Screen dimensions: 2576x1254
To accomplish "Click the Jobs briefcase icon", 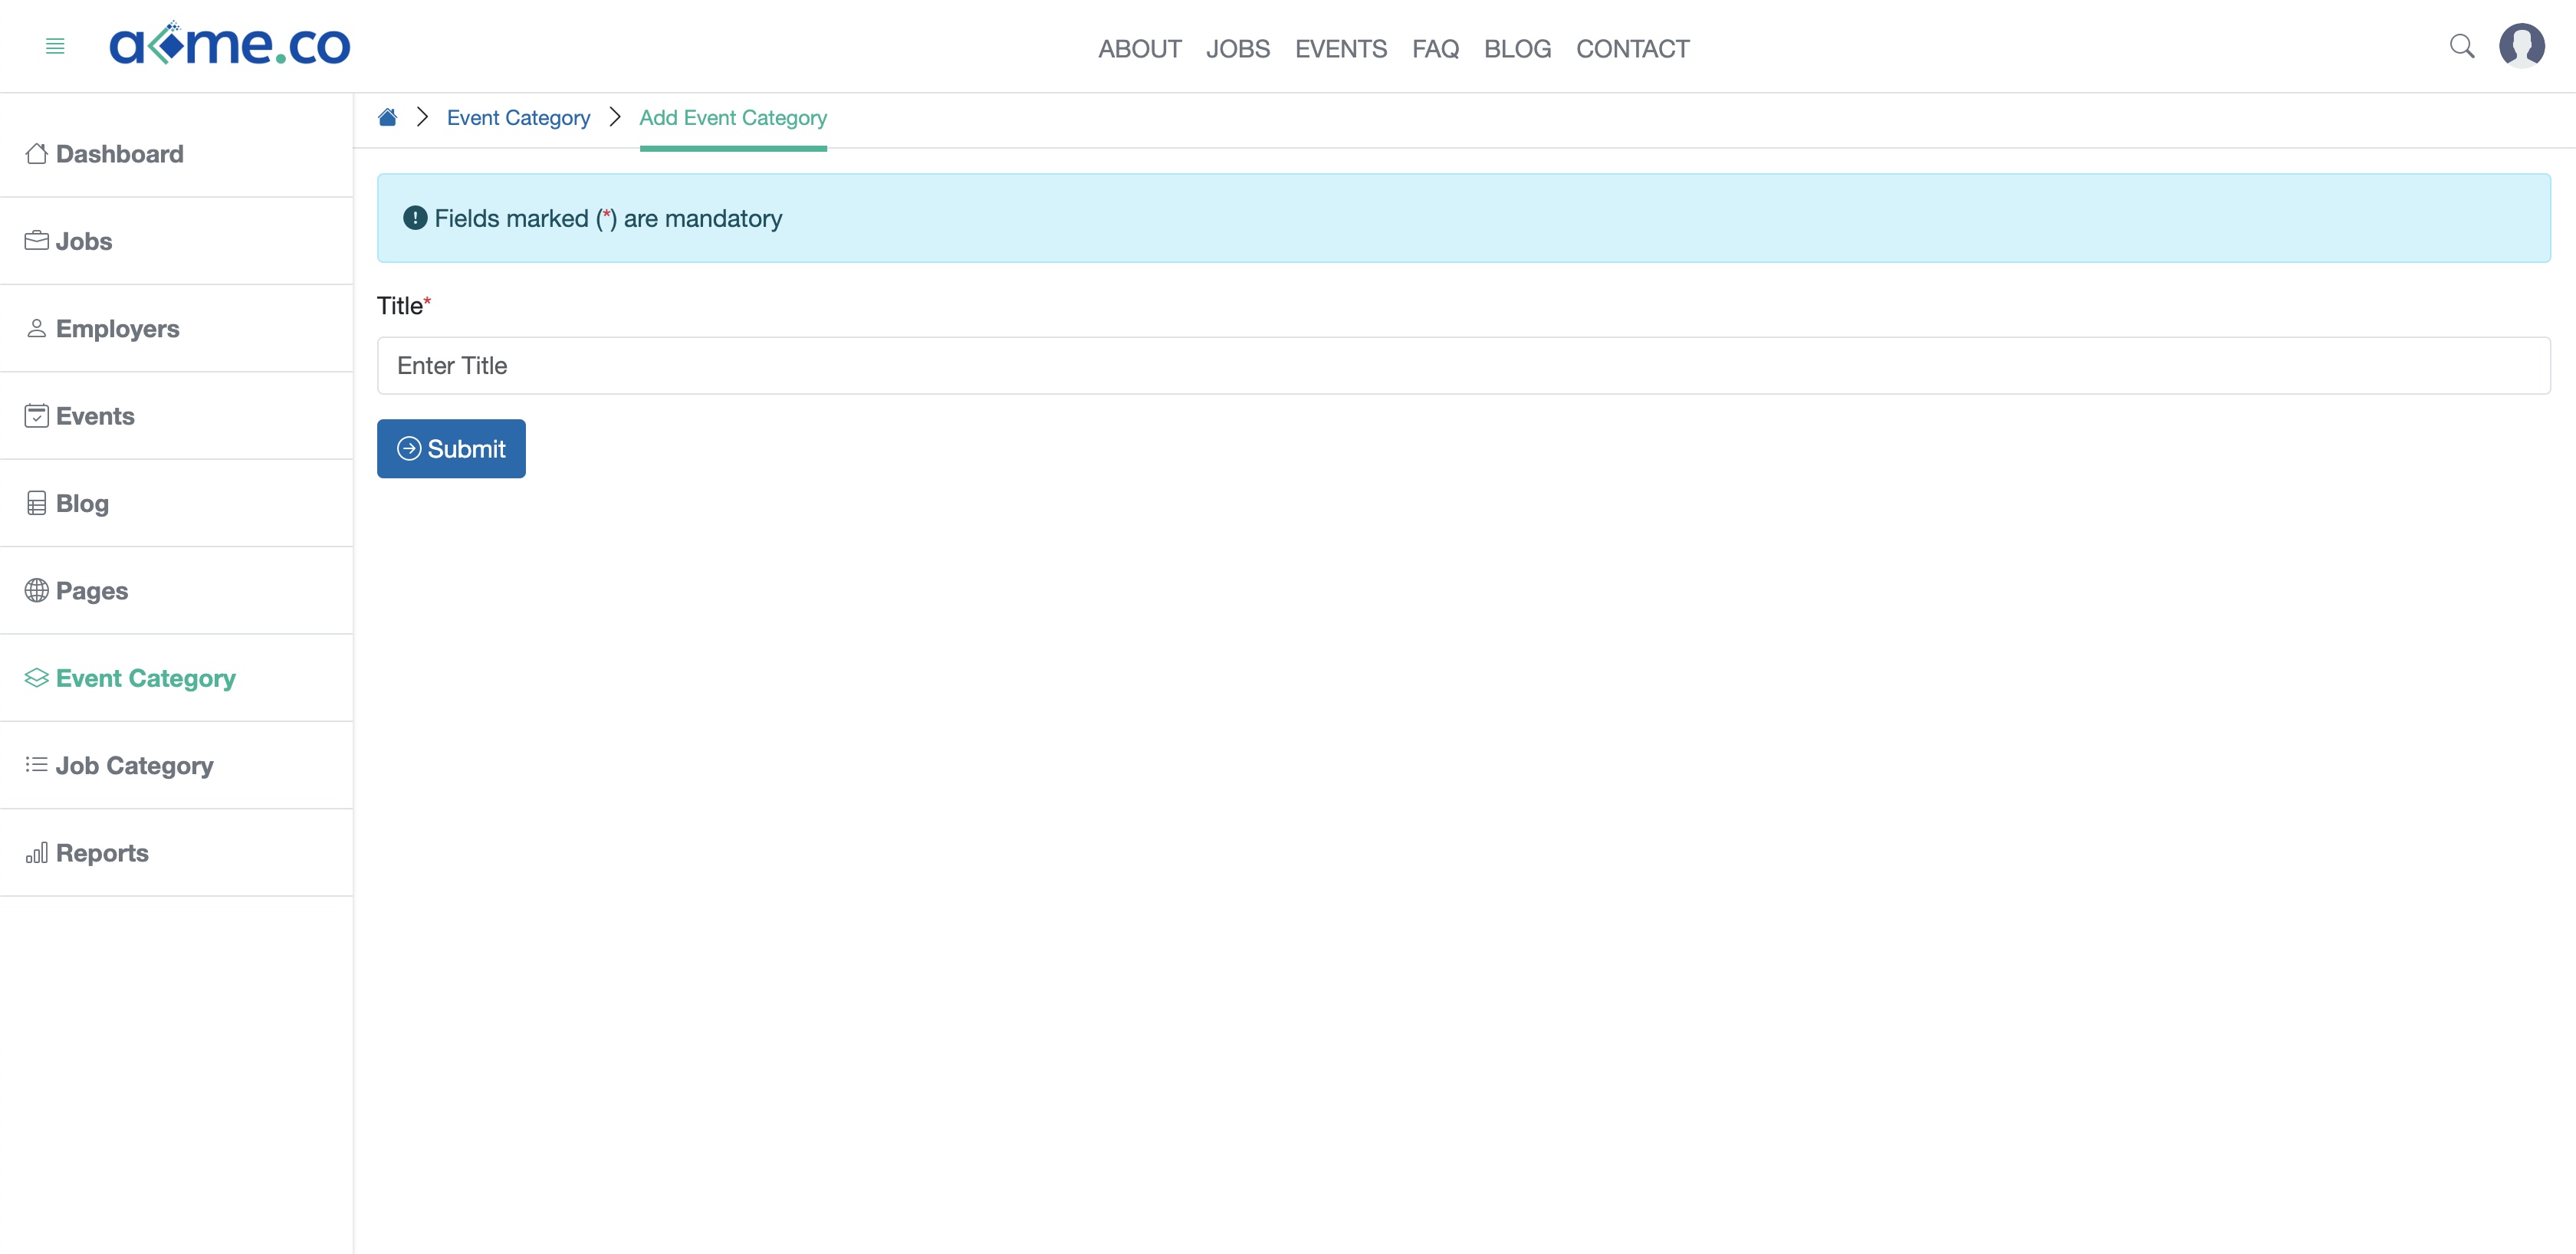I will tap(37, 241).
